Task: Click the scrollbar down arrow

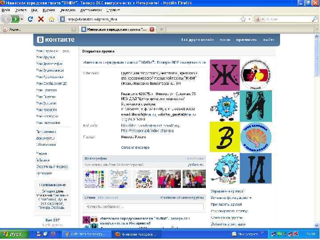Action: 316,225
